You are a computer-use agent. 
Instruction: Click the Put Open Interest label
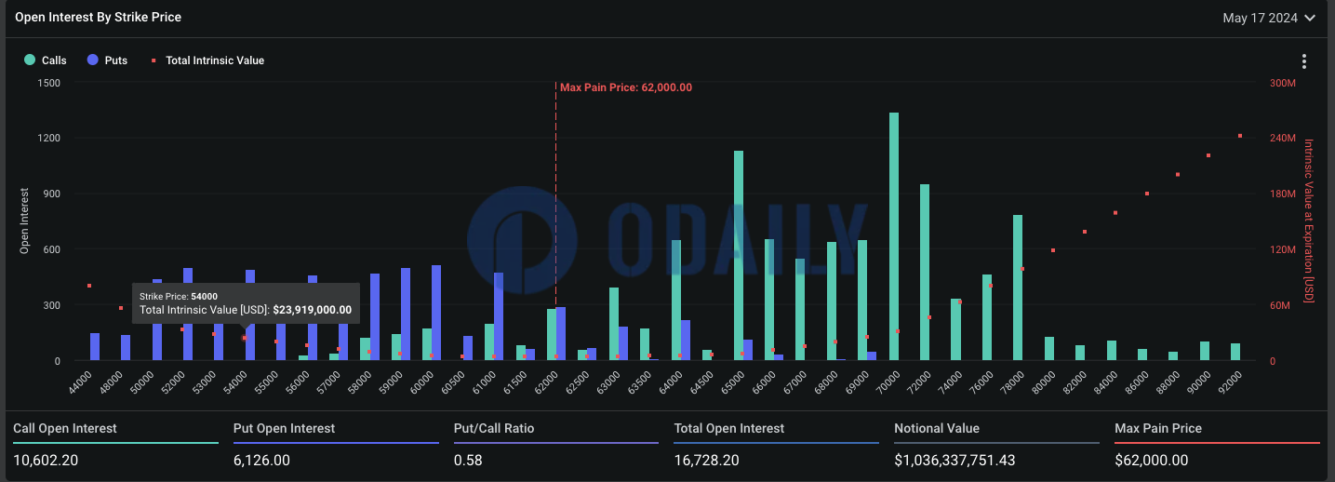coord(284,429)
